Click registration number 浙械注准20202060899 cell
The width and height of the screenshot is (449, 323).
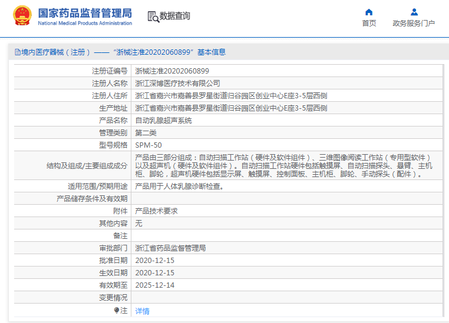coord(171,71)
